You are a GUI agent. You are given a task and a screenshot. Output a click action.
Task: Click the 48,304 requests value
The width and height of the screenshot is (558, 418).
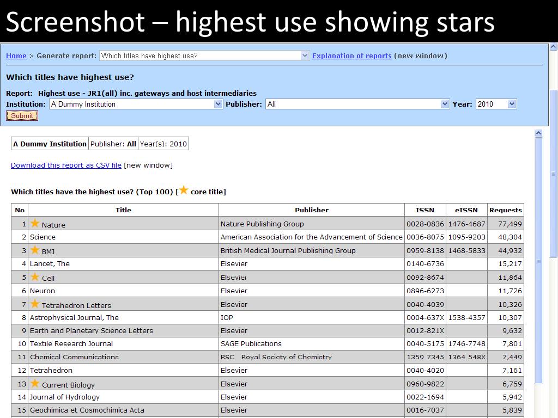point(510,237)
